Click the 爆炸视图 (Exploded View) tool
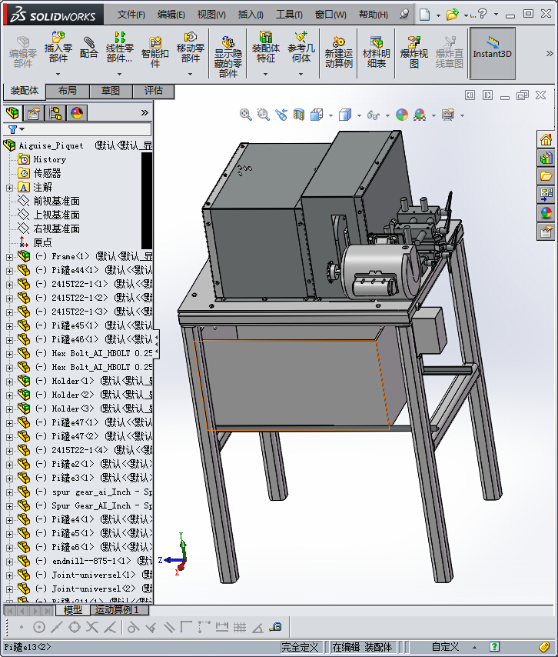 click(414, 52)
